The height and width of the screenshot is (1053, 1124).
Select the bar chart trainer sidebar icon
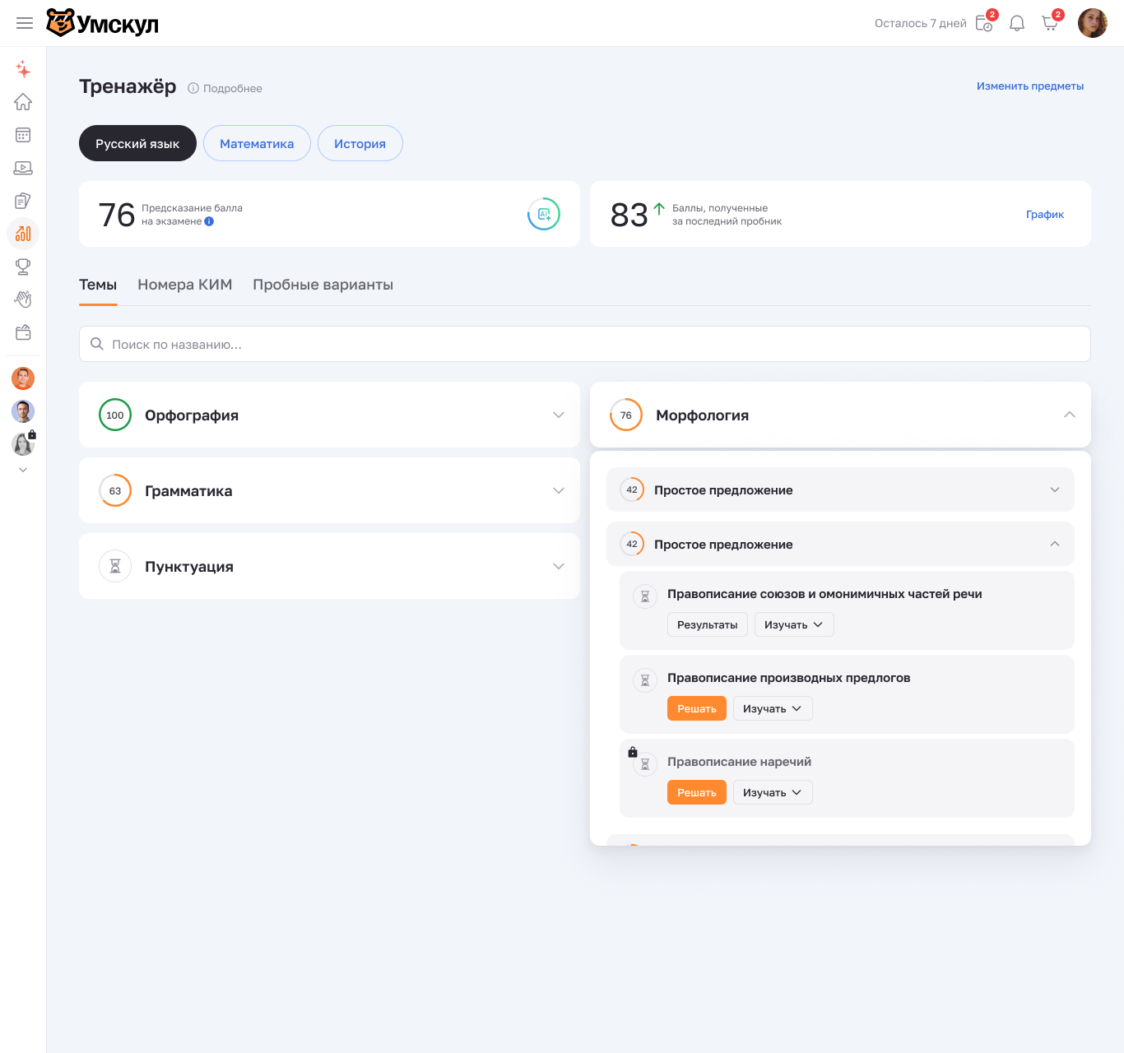[23, 234]
